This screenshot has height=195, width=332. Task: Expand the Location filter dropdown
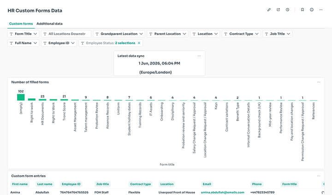[205, 34]
